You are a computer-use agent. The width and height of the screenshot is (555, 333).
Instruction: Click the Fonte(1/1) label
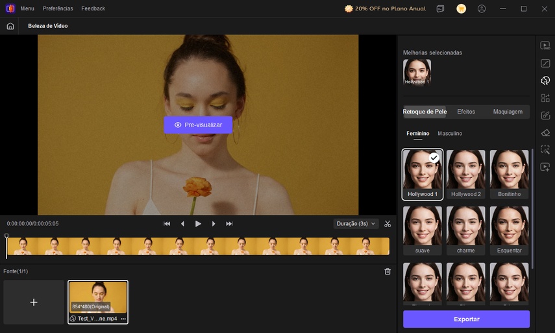16,271
